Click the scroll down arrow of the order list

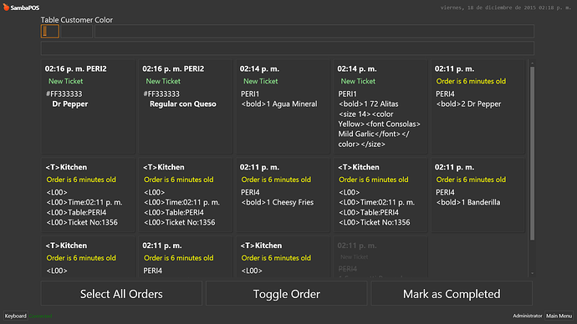coord(532,274)
